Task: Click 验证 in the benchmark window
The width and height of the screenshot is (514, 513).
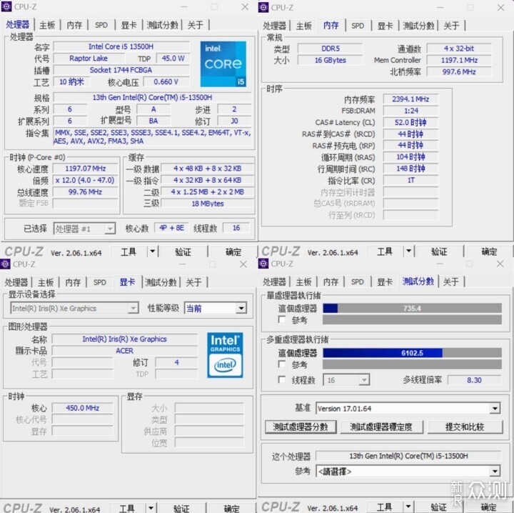Action: point(439,507)
